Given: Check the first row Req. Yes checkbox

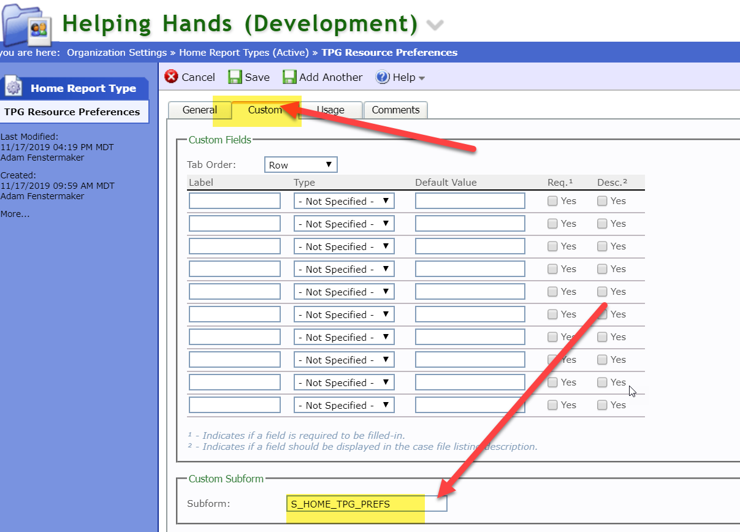Looking at the screenshot, I should (x=552, y=201).
